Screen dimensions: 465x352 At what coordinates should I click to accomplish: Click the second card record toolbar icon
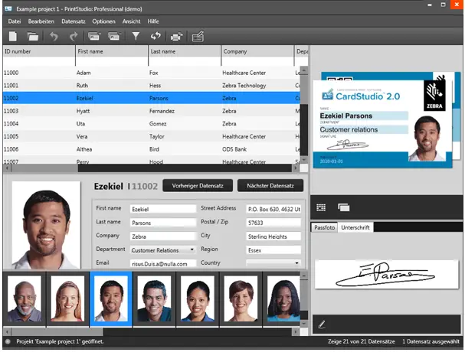(x=114, y=37)
